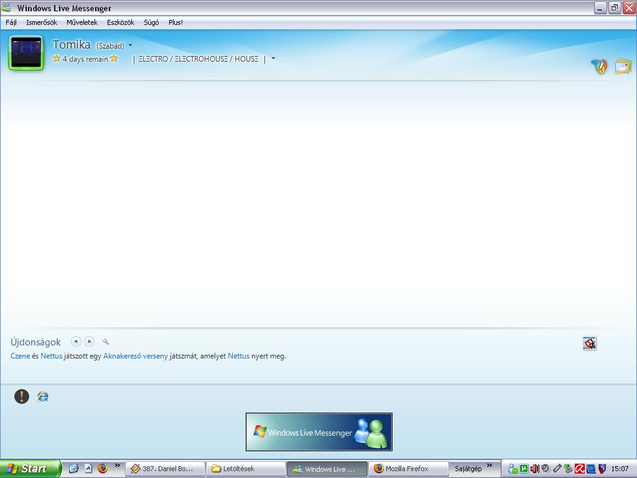Image resolution: width=637 pixels, height=478 pixels.
Task: Click the minesweeper game thumbnail icon
Action: [x=590, y=343]
